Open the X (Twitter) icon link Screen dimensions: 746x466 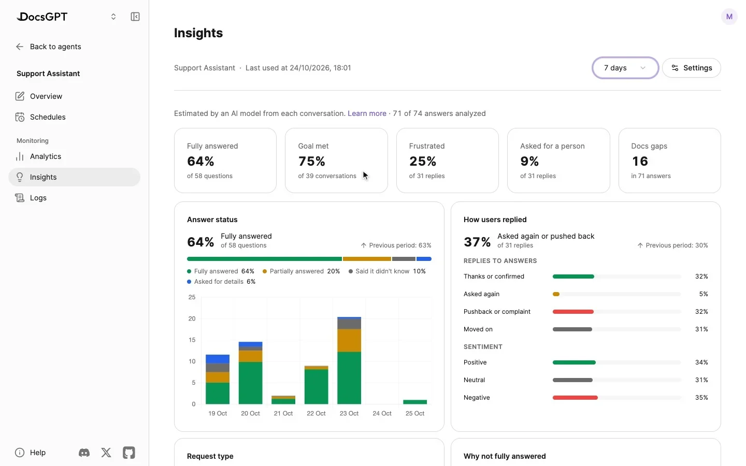pos(106,453)
